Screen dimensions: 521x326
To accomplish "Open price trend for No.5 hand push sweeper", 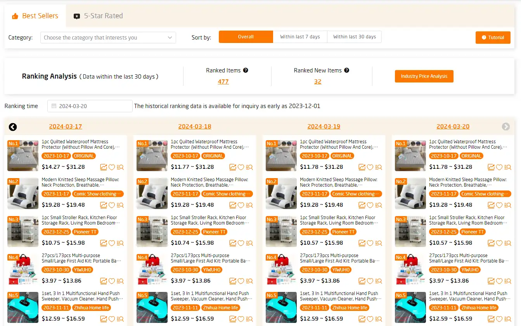I will point(104,319).
